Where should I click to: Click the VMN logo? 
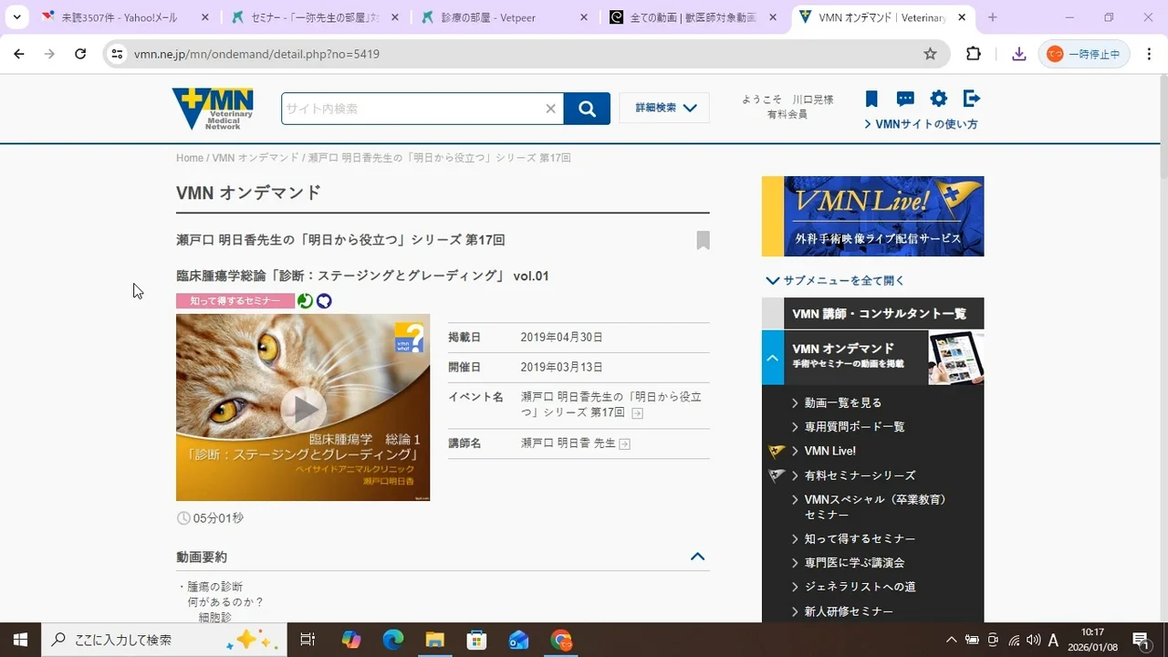(213, 109)
